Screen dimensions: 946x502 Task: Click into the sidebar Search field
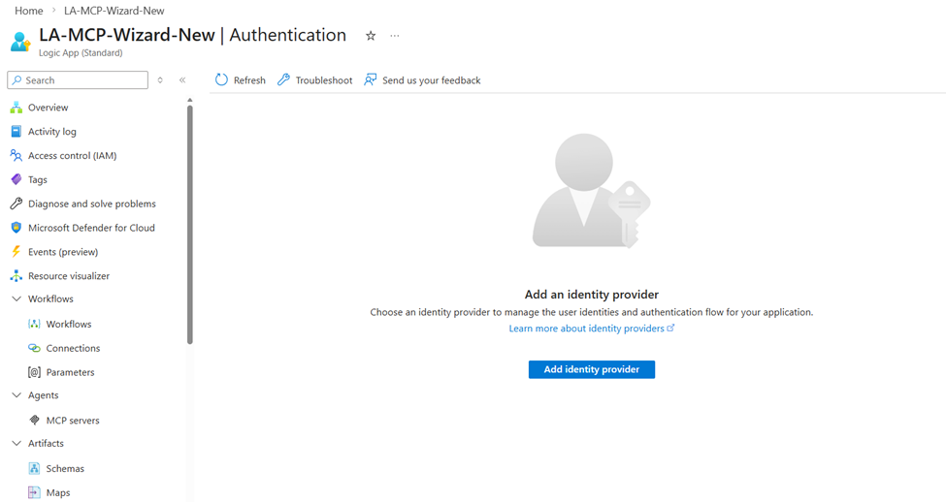pos(78,80)
